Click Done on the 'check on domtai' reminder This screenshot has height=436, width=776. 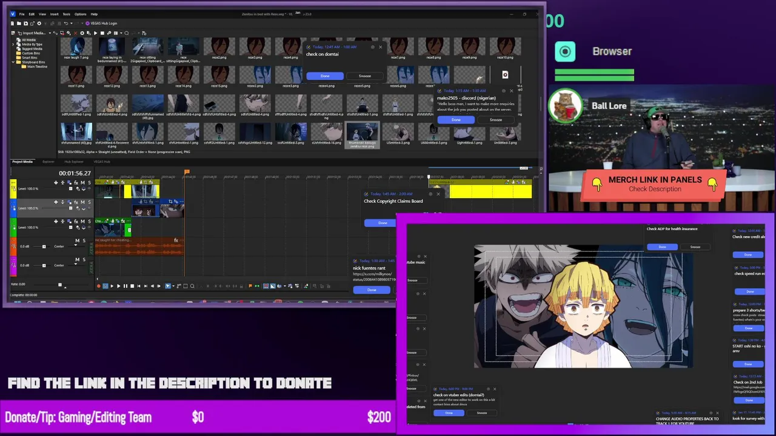pyautogui.click(x=325, y=76)
